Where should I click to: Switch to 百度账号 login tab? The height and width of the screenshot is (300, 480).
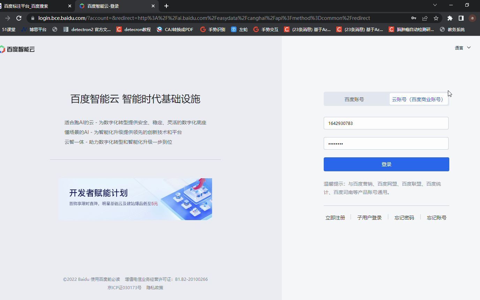[354, 99]
